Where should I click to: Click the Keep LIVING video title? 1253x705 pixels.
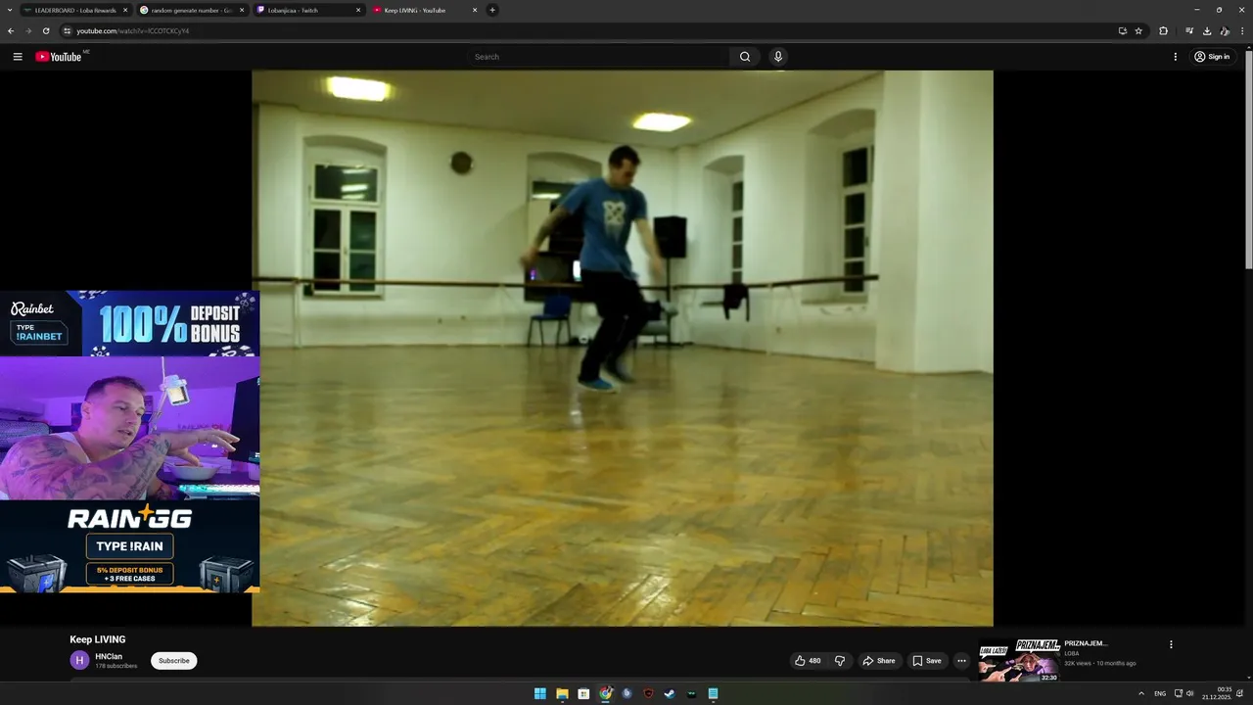(x=98, y=639)
